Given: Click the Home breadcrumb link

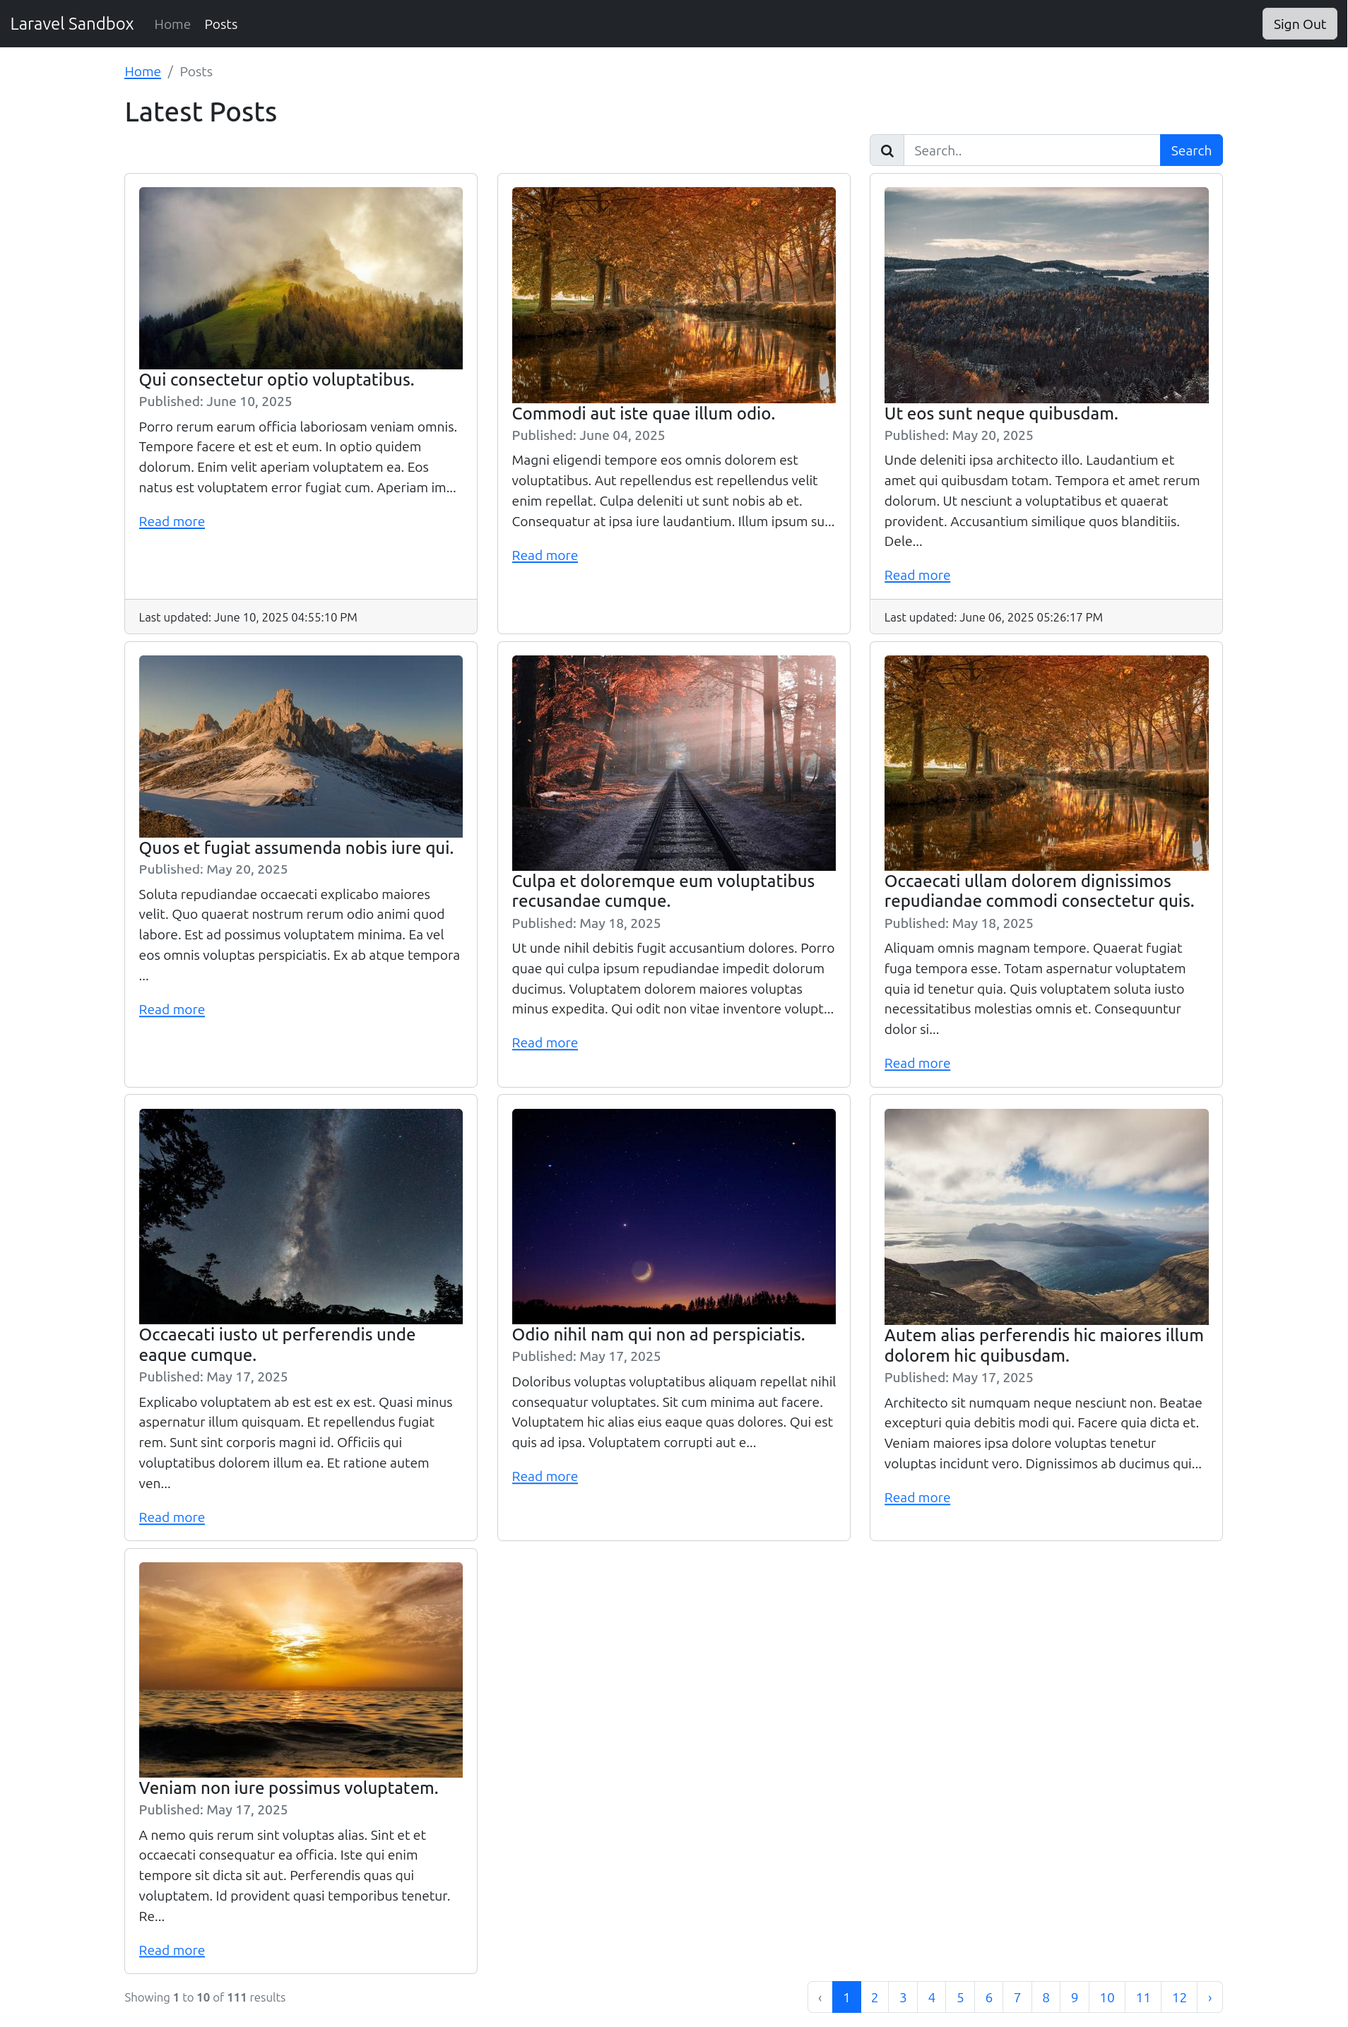Looking at the screenshot, I should 143,71.
